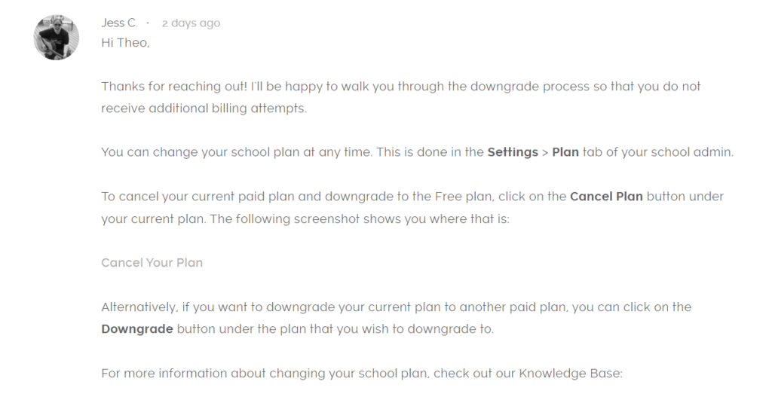The height and width of the screenshot is (403, 772).
Task: Click the bold 'Downgrade' word
Action: coord(137,328)
